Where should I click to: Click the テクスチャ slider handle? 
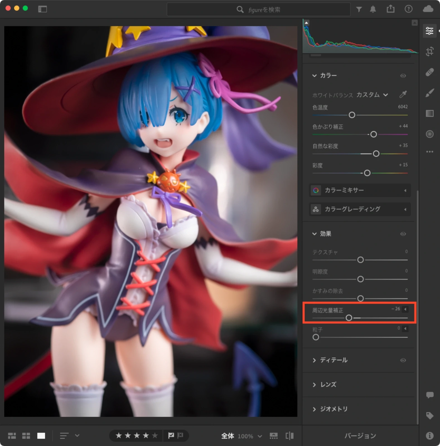coord(360,260)
